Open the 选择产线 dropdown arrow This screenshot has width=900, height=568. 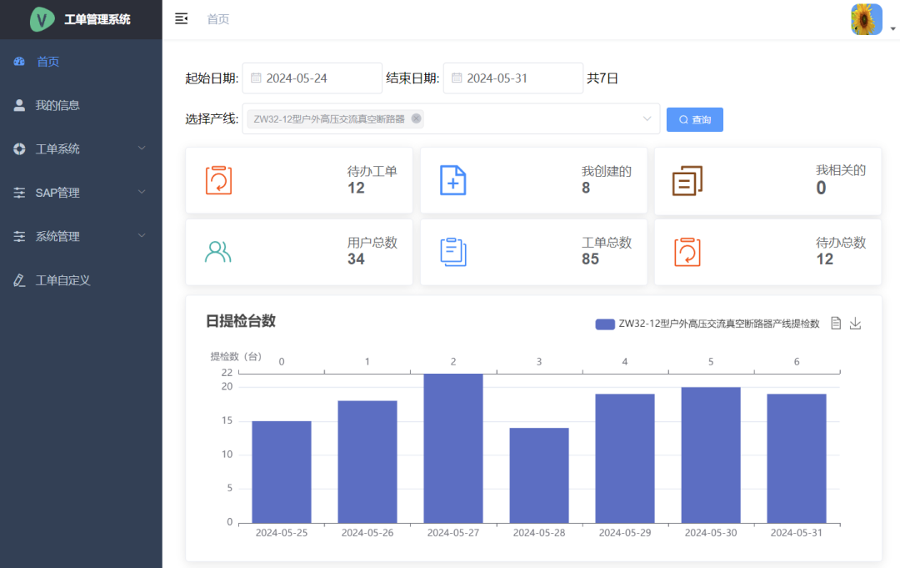point(647,119)
